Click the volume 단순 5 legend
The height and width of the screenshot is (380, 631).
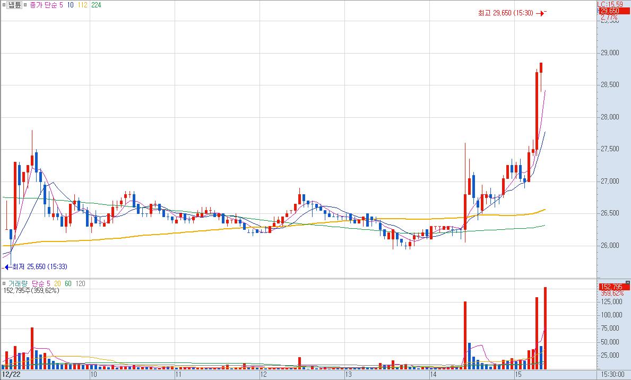41,283
